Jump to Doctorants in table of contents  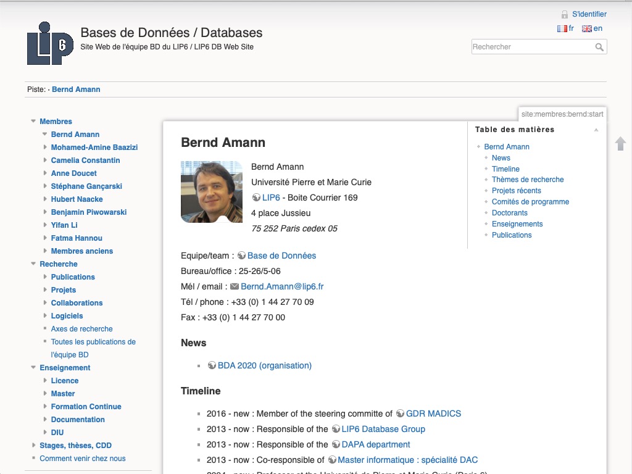point(509,213)
